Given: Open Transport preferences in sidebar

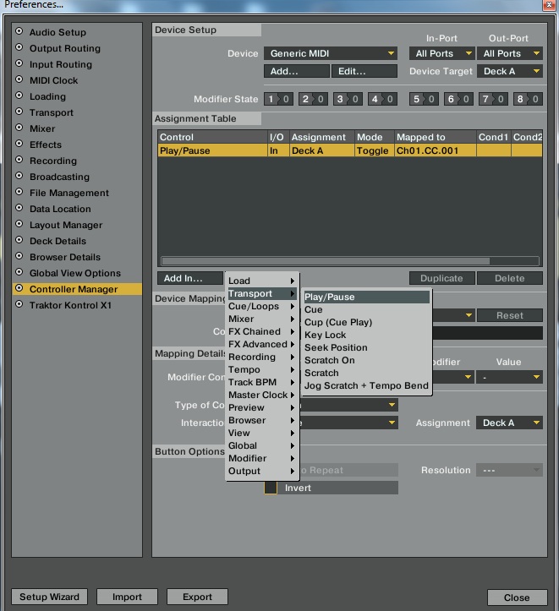Looking at the screenshot, I should 51,112.
